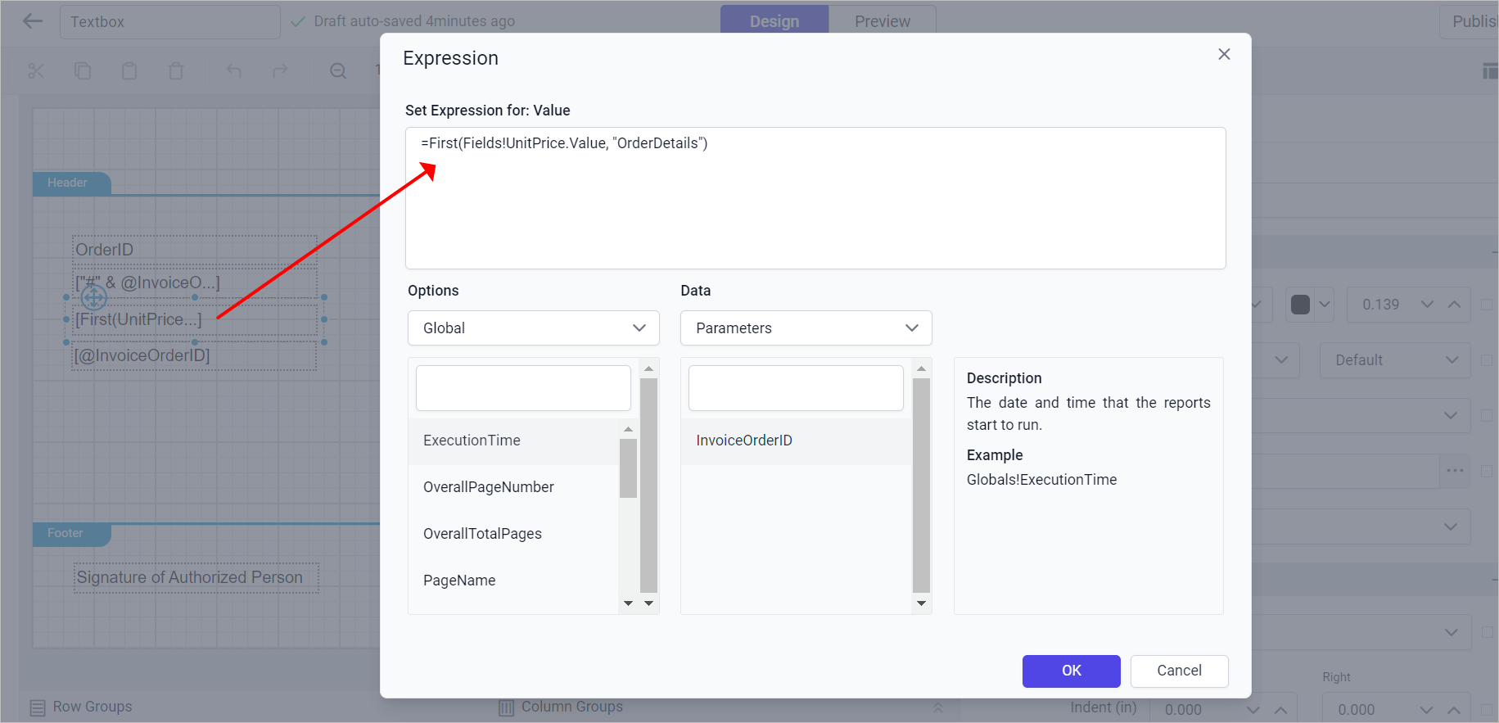Decrease the 0.139 value
The image size is (1499, 723).
(x=1427, y=305)
